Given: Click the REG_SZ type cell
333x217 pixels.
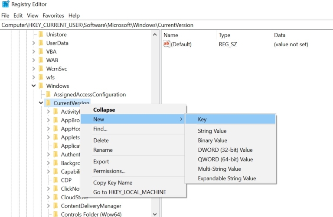Looking at the screenshot, I should click(x=228, y=44).
